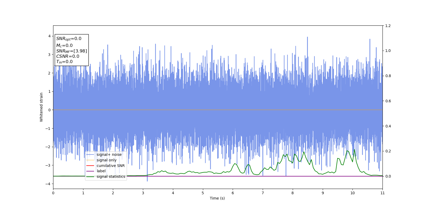Click the 'signal only' legend entry
The width and height of the screenshot is (425, 212).
[x=107, y=160]
